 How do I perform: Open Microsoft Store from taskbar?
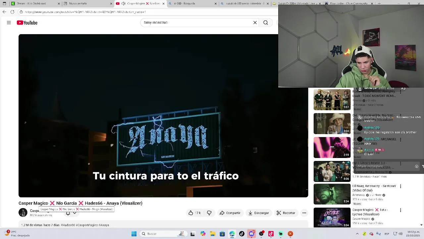pos(222,234)
